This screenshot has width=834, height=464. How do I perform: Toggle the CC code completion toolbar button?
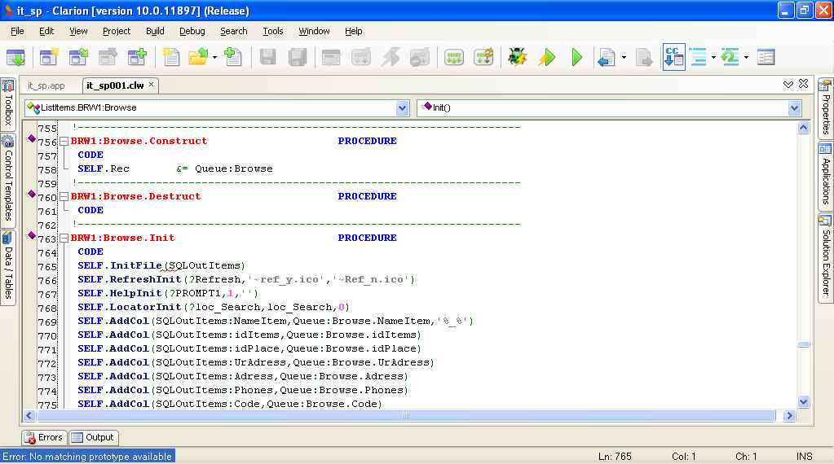[673, 57]
